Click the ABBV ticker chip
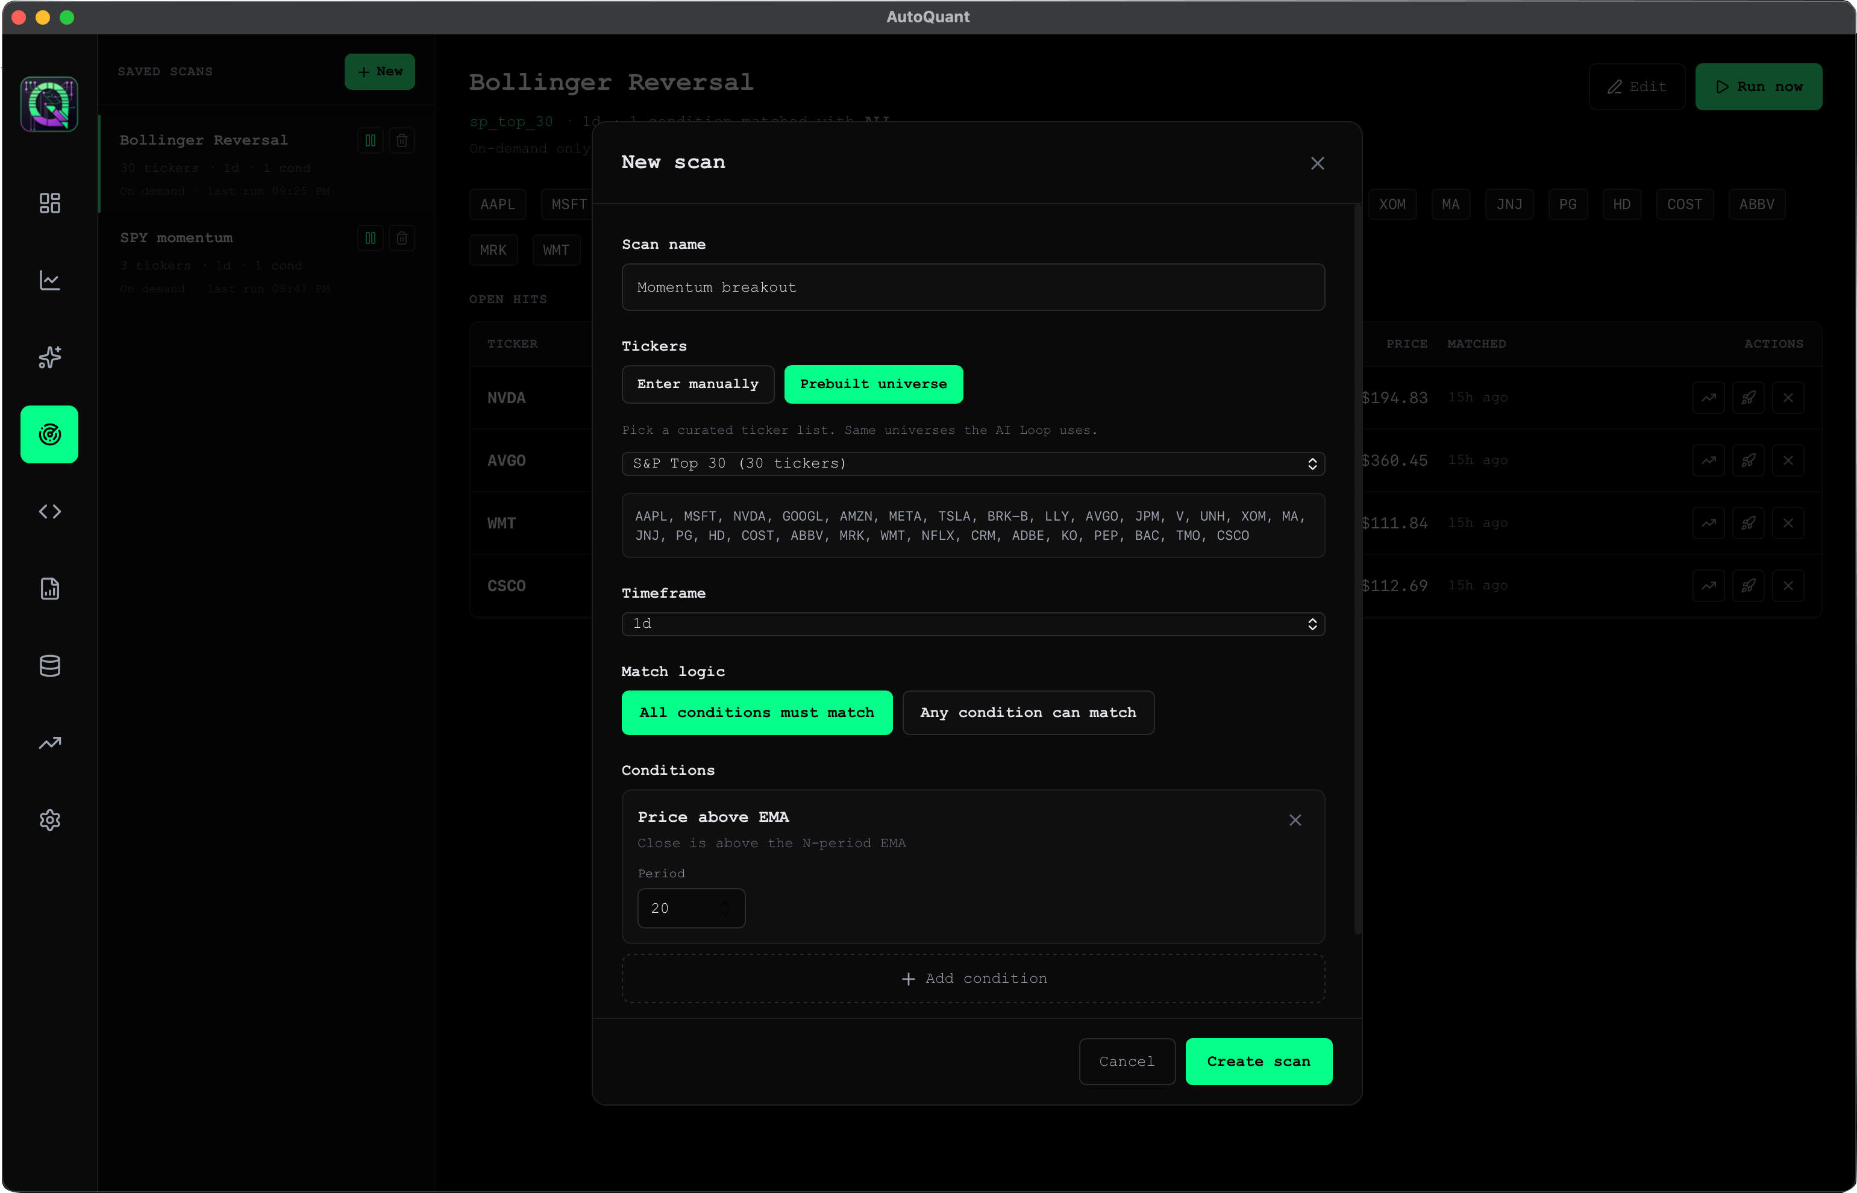The width and height of the screenshot is (1857, 1193). pyautogui.click(x=1756, y=204)
